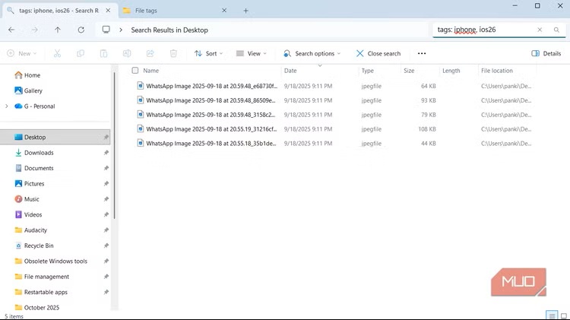
Task: Switch to the File tags tab
Action: [x=173, y=11]
